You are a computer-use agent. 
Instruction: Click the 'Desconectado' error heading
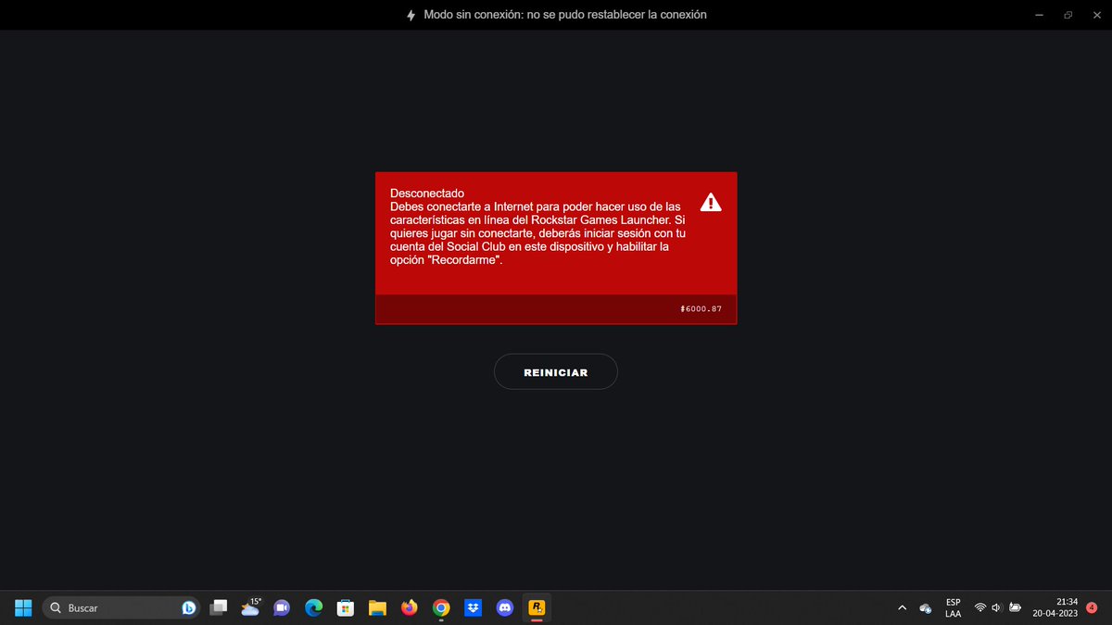[427, 193]
